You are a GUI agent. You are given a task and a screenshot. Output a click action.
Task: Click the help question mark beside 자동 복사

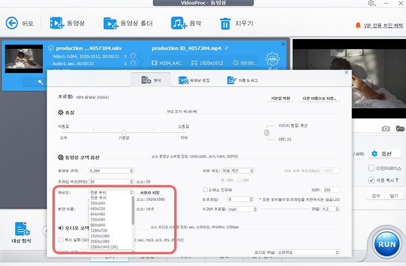coord(396,180)
